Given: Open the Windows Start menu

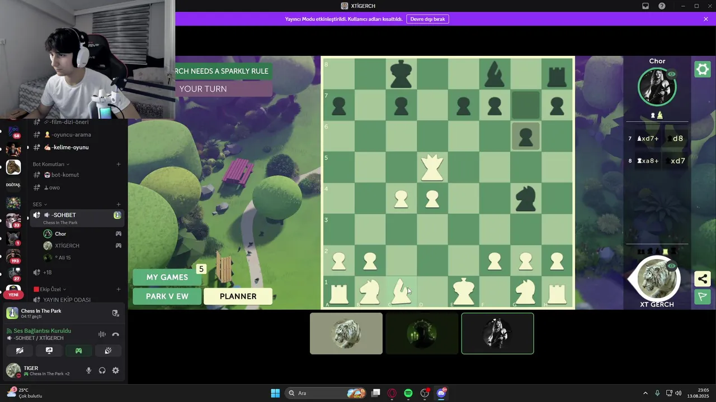Looking at the screenshot, I should point(275,393).
